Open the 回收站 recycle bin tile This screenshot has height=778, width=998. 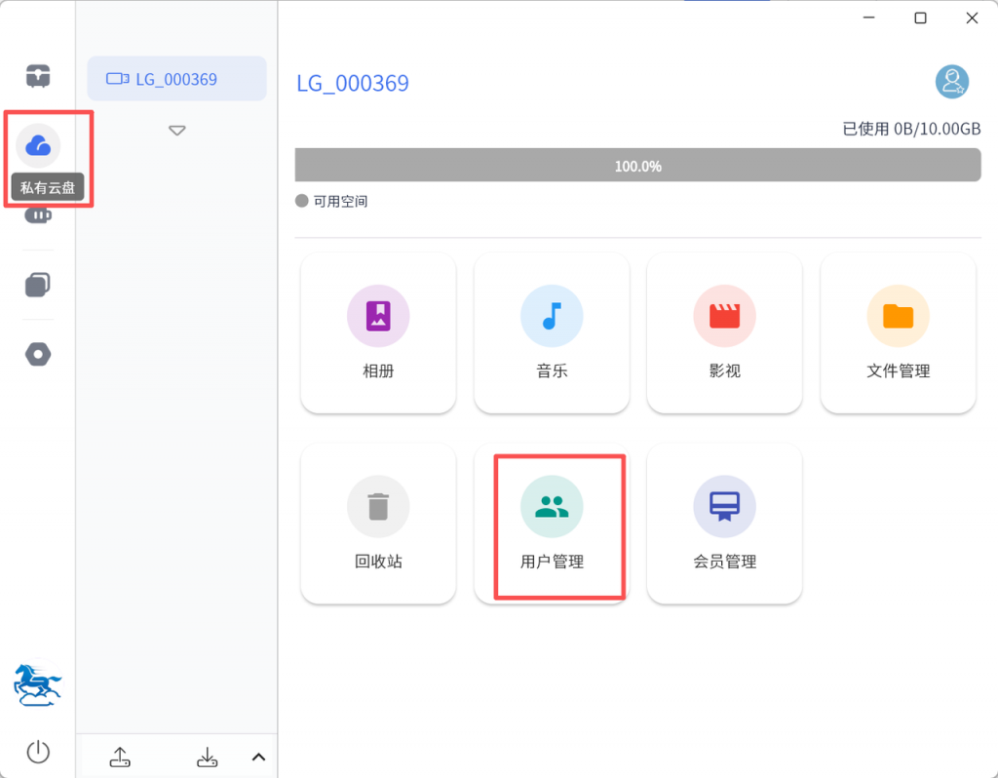pyautogui.click(x=378, y=524)
